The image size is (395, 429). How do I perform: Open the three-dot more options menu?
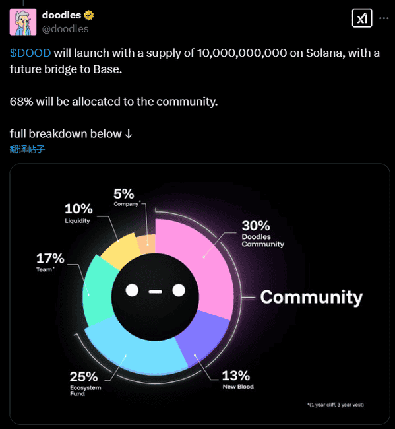(x=384, y=18)
